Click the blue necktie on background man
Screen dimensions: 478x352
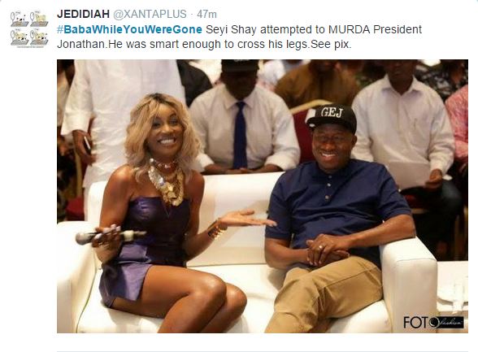click(x=241, y=136)
